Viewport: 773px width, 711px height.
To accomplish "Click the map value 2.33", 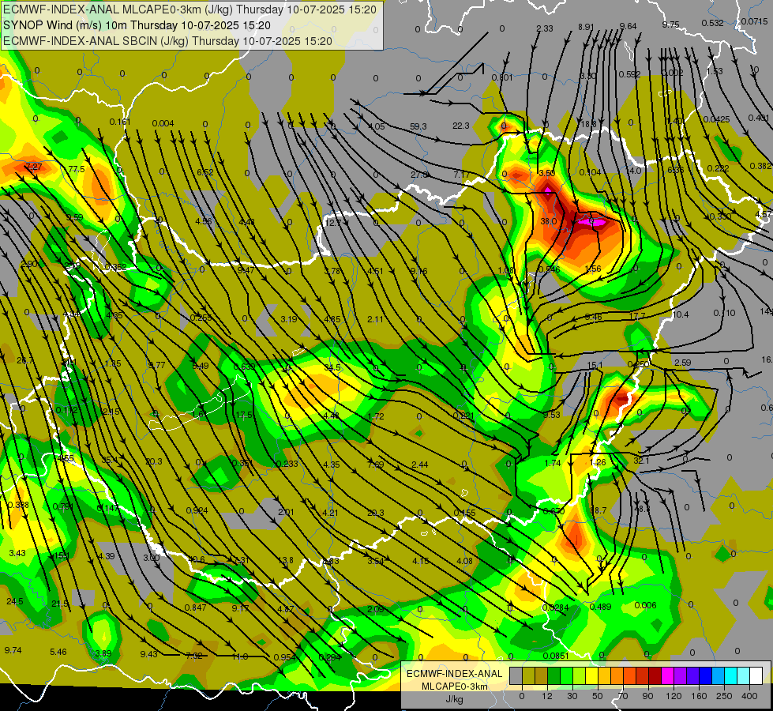I will tap(545, 28).
